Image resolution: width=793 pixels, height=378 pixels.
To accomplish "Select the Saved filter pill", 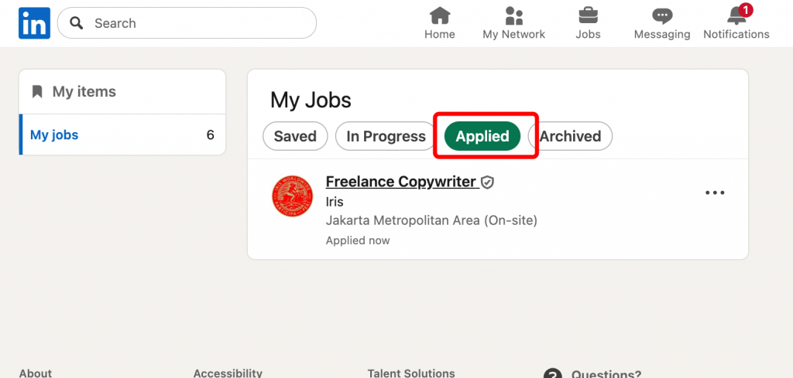I will pyautogui.click(x=295, y=136).
